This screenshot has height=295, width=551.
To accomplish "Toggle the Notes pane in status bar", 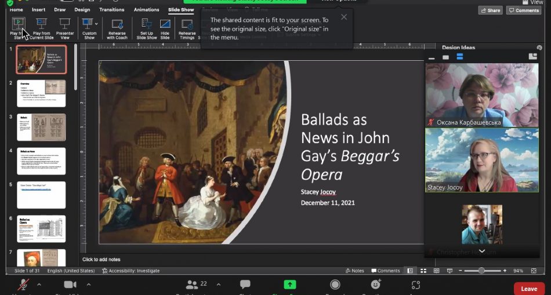I will (354, 271).
